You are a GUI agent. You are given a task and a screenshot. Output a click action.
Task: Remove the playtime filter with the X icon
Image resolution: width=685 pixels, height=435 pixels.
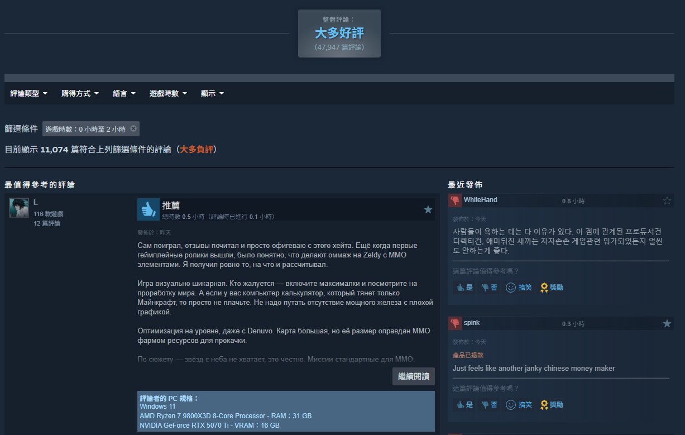pyautogui.click(x=133, y=128)
